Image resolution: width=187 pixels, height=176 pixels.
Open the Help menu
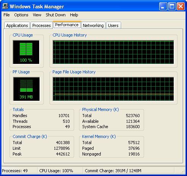(x=74, y=15)
